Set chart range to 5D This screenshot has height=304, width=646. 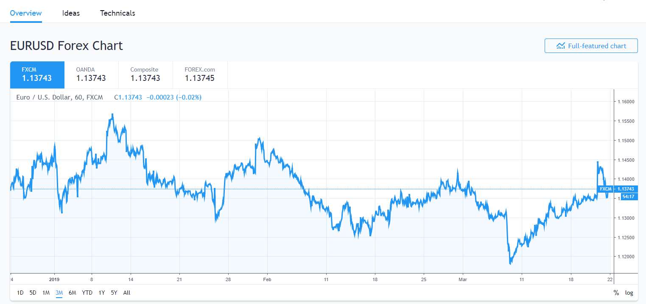pyautogui.click(x=33, y=293)
